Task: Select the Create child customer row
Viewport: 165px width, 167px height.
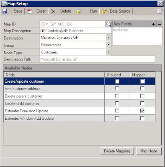Action: coord(80,104)
